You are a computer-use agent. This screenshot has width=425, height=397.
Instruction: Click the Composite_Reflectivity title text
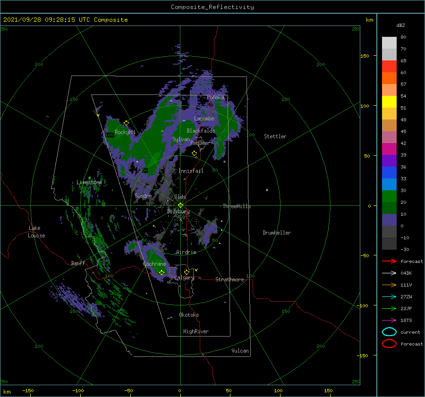[x=212, y=7]
